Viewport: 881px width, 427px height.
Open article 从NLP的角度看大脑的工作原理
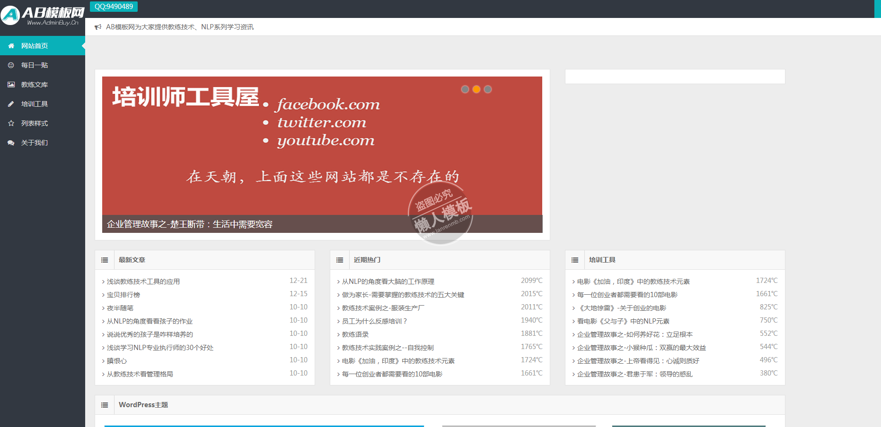(388, 282)
